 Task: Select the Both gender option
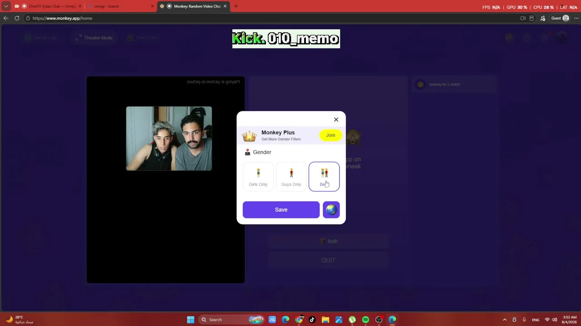[324, 177]
